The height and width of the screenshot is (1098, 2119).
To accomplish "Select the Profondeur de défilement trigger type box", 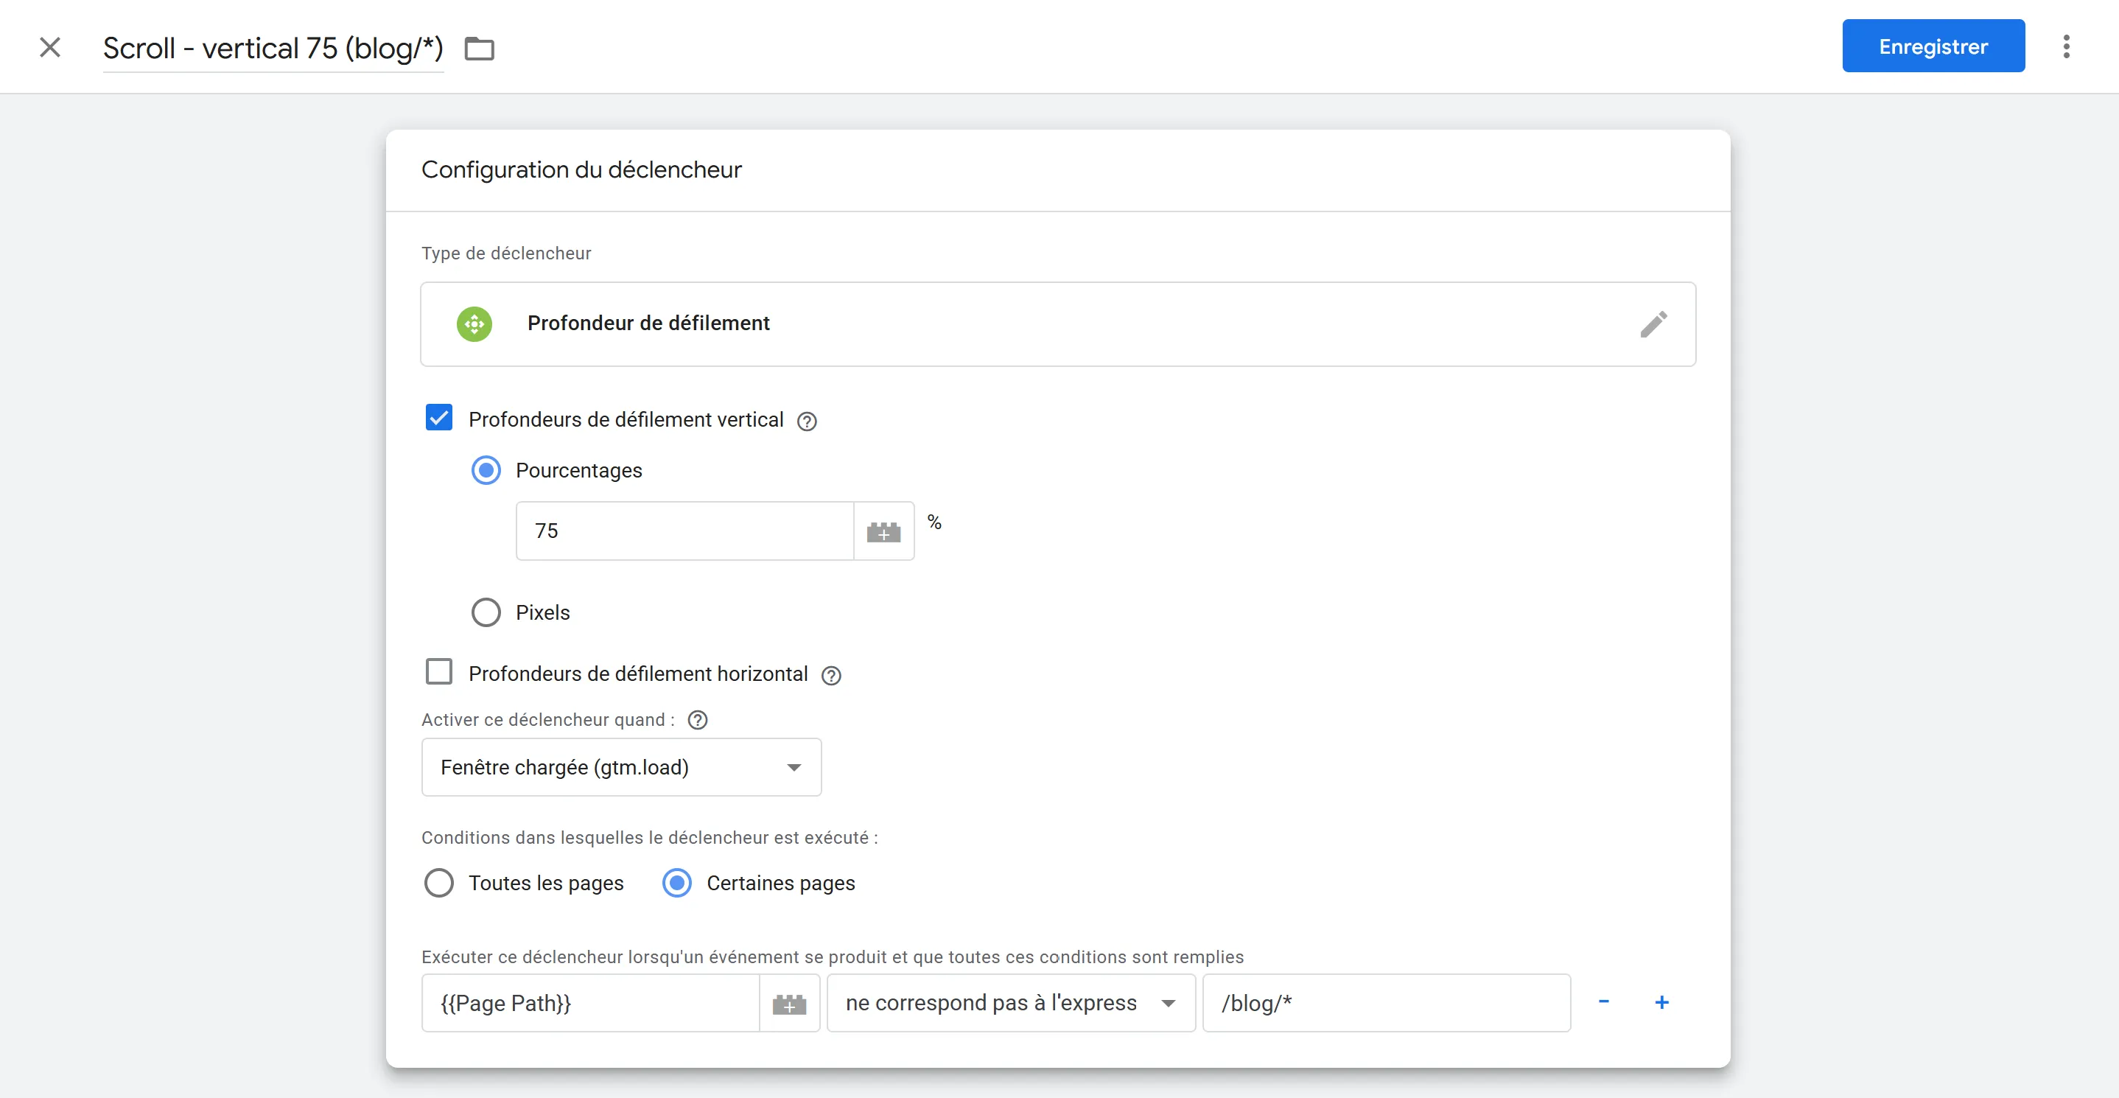I will (x=1058, y=324).
